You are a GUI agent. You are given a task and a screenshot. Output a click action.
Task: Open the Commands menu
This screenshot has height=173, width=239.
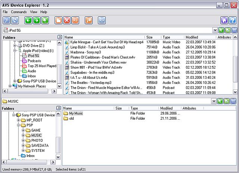pos(19,12)
